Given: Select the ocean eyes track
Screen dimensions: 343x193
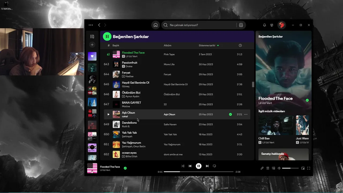Looking at the screenshot, I should 129,153.
